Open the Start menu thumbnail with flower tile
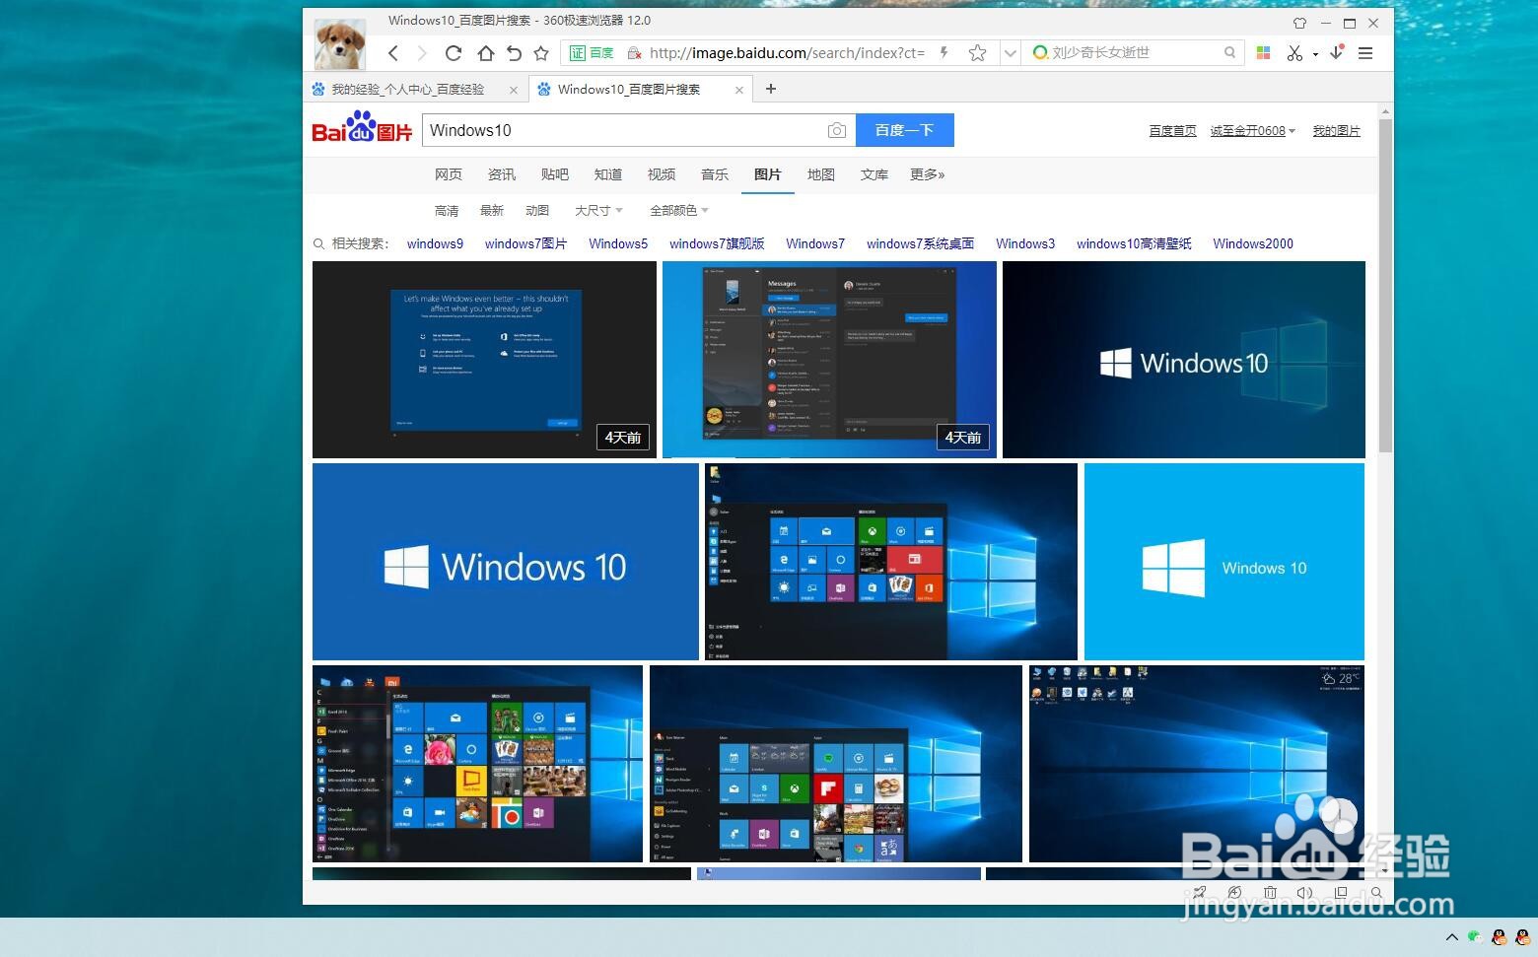This screenshot has width=1538, height=957. click(x=477, y=764)
